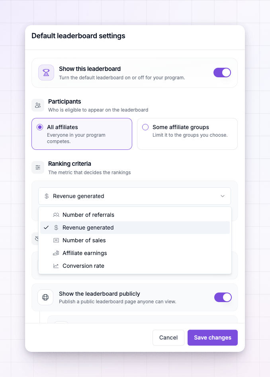Image resolution: width=270 pixels, height=377 pixels.
Task: Disable Show the leaderboard publicly switch
Action: coord(223,297)
